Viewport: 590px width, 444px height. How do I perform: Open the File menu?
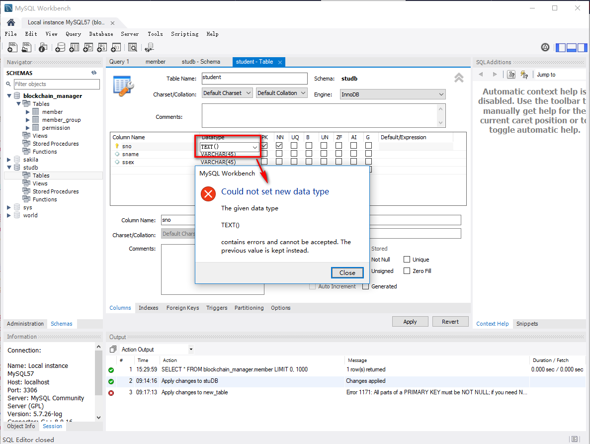[x=10, y=34]
